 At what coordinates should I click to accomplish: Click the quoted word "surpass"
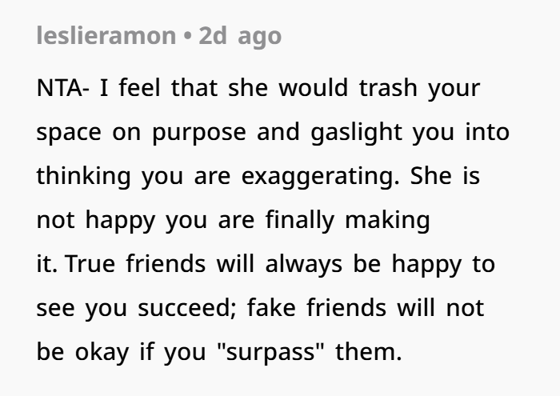click(x=270, y=352)
